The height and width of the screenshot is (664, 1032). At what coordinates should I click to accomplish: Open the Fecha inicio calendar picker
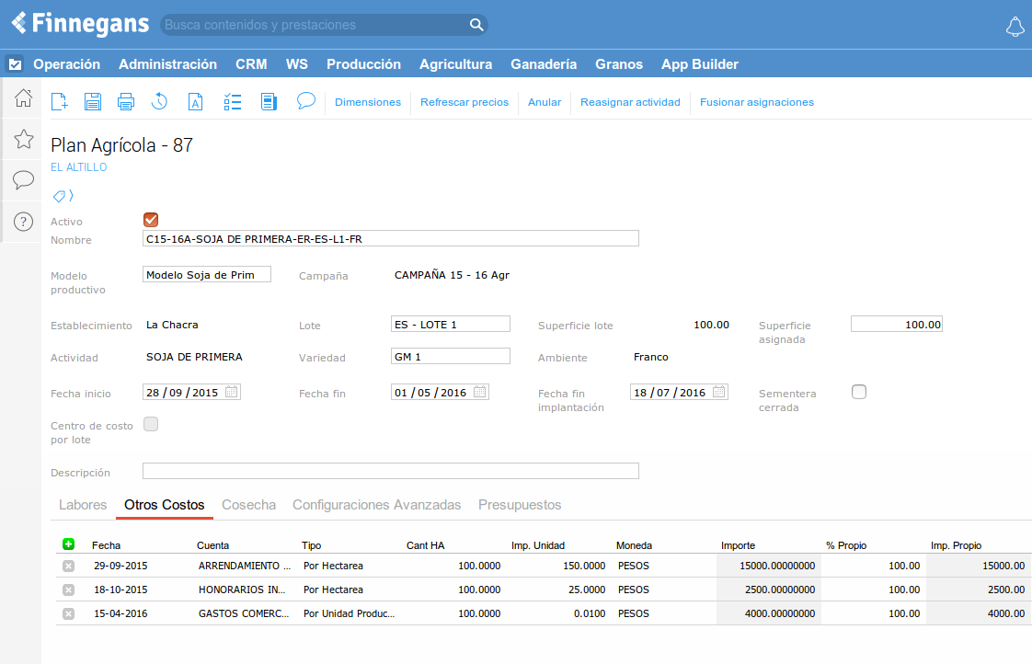(x=232, y=392)
